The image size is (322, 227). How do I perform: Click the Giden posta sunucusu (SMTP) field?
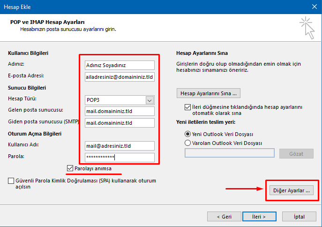point(120,123)
